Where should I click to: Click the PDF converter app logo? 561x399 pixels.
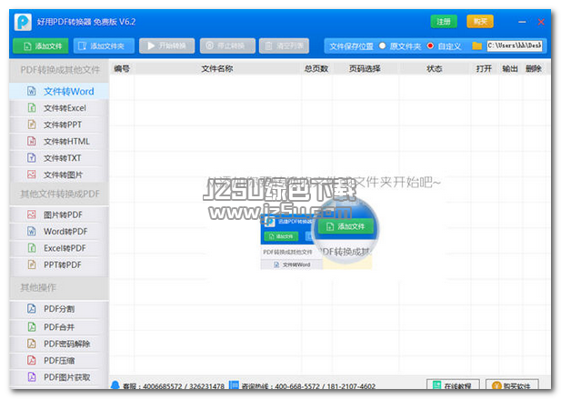pyautogui.click(x=23, y=22)
